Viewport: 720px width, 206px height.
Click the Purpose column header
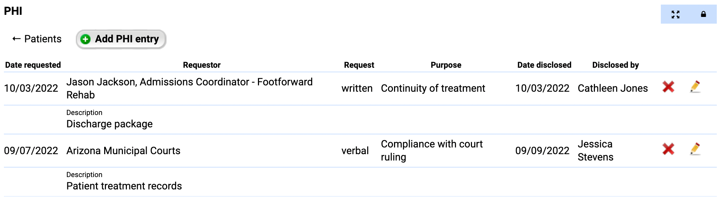pyautogui.click(x=446, y=65)
